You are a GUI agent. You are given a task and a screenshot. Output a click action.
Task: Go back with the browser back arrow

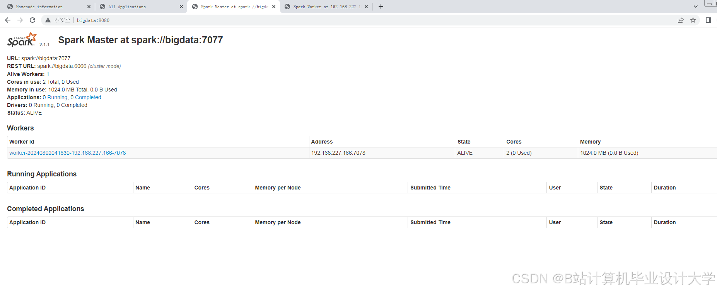click(x=8, y=20)
